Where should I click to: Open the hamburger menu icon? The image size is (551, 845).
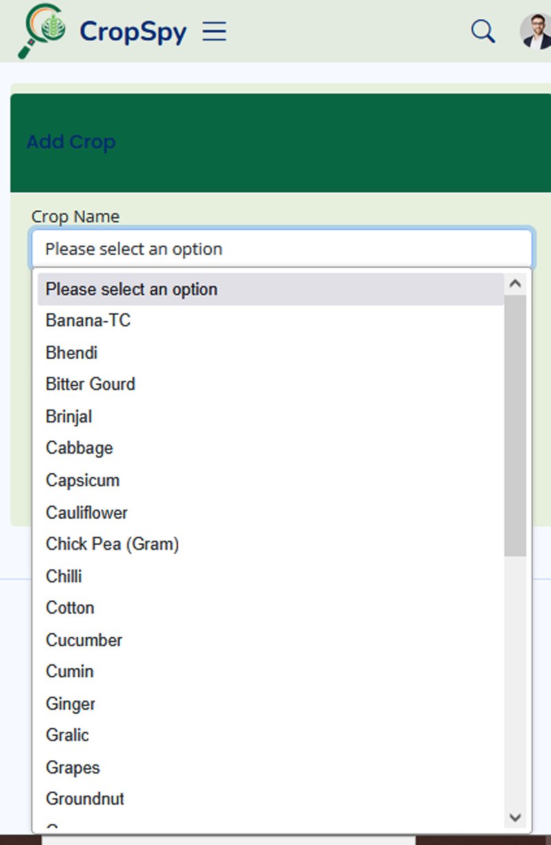tap(214, 32)
